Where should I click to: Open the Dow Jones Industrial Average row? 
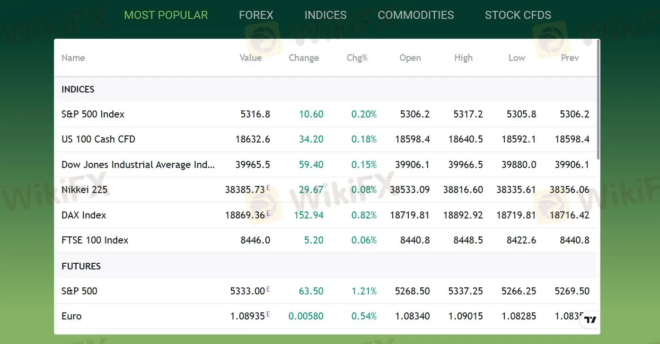tap(138, 165)
